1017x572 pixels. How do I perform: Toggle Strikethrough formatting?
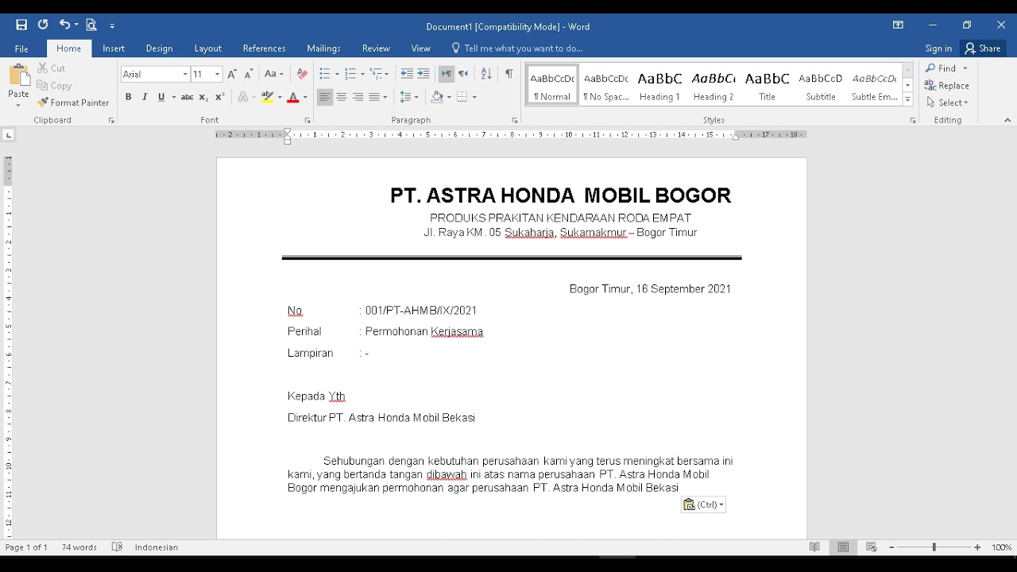pos(188,97)
